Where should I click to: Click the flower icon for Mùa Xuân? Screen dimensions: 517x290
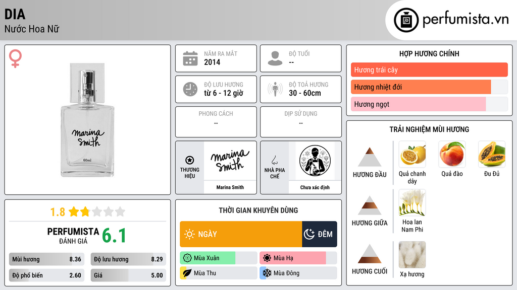click(x=187, y=258)
